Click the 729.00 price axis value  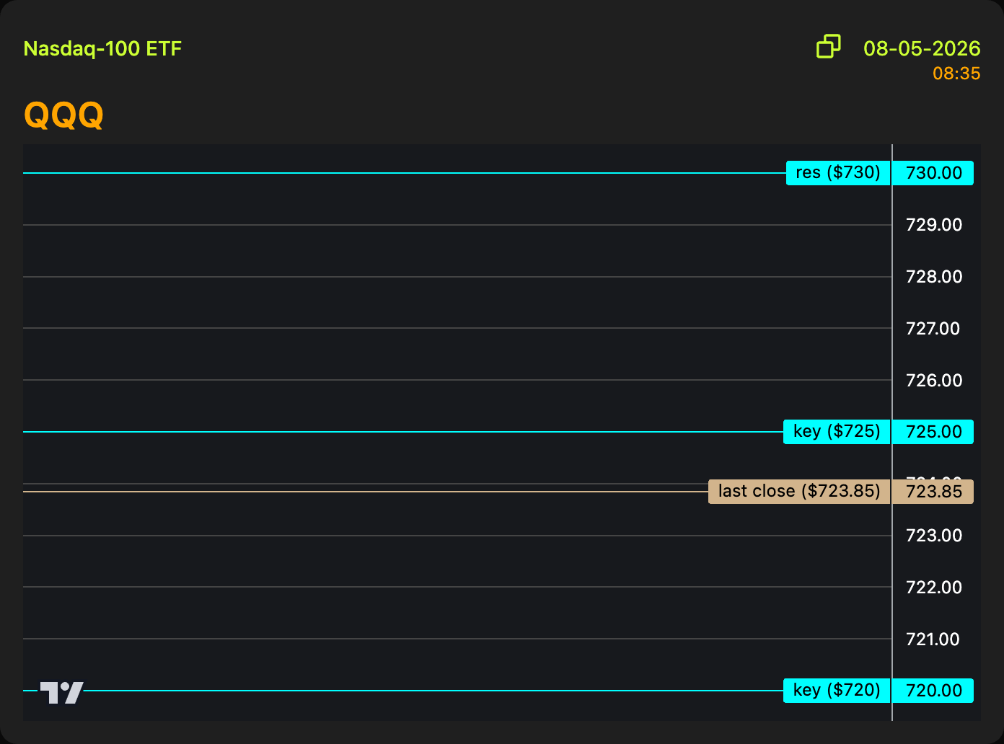[x=934, y=225]
